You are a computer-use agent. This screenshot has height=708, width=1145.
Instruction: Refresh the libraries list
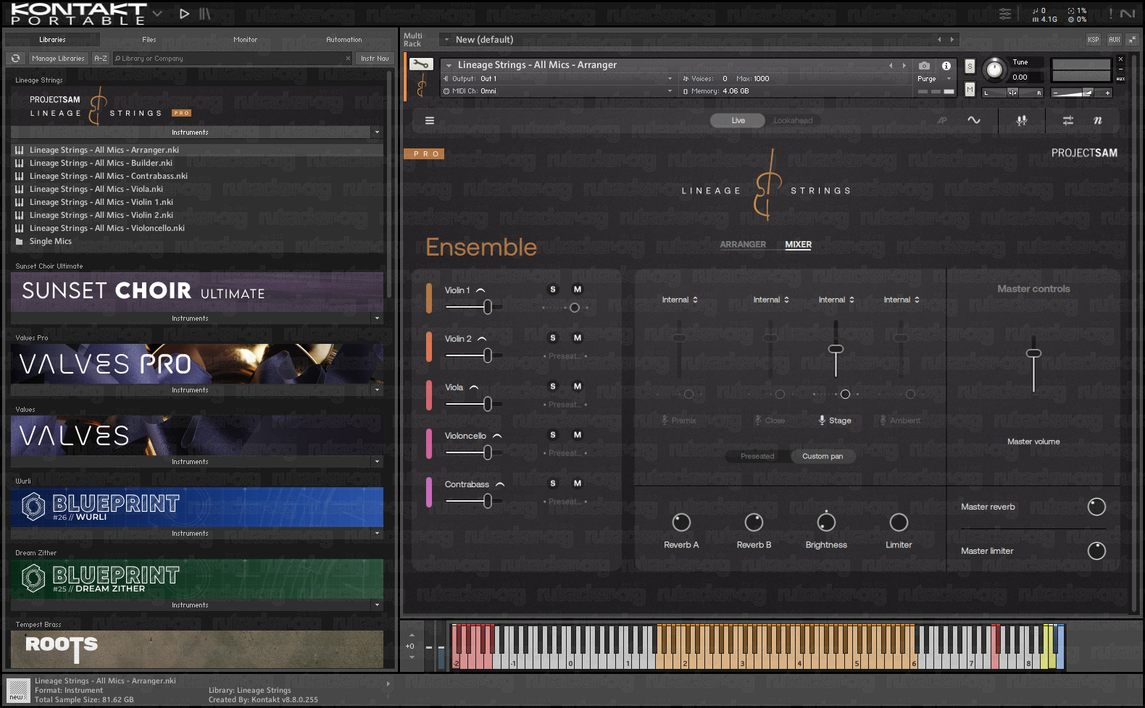click(16, 59)
